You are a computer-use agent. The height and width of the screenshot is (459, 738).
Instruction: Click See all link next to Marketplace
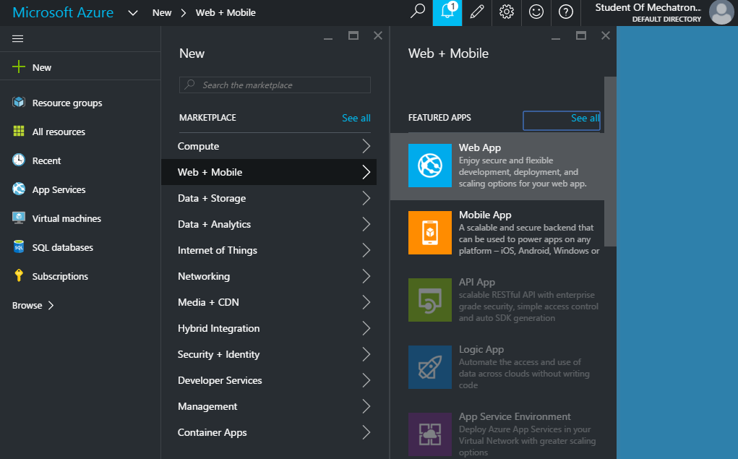(356, 118)
